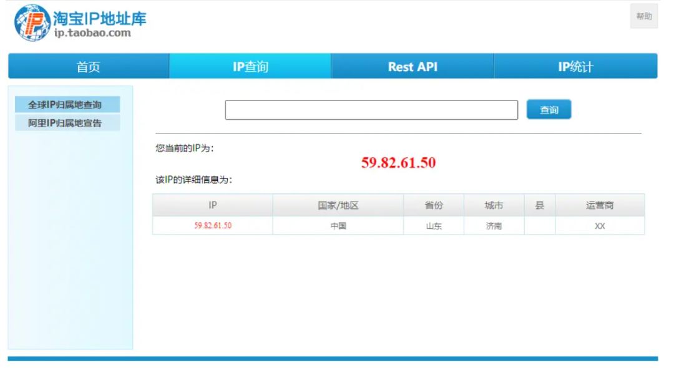Click the large red 59.82.61.50 address

coord(398,162)
